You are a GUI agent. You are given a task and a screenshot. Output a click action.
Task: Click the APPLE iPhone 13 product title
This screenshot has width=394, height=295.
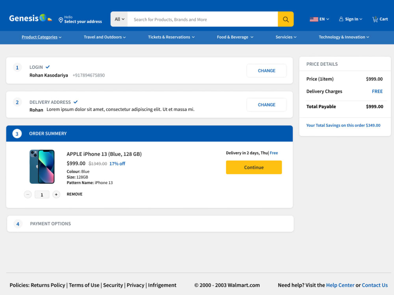click(x=104, y=154)
